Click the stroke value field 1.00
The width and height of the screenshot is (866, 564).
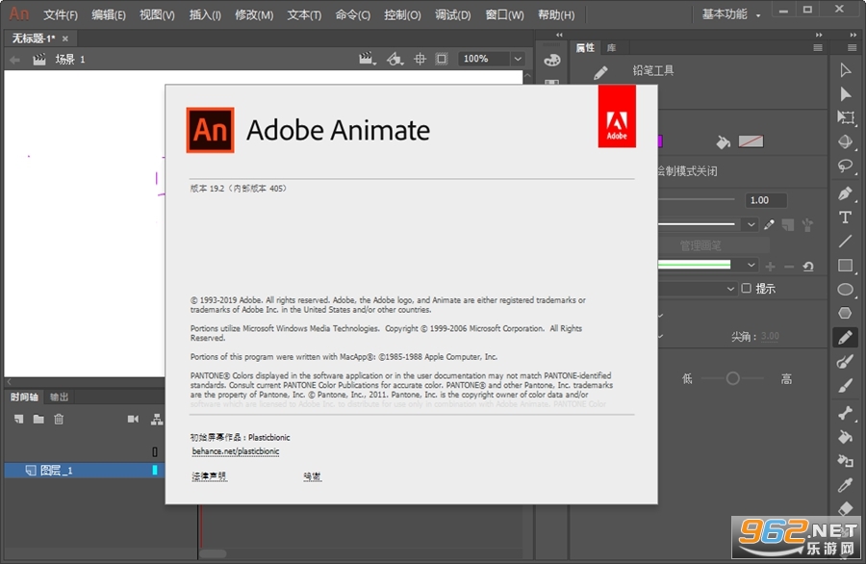766,200
